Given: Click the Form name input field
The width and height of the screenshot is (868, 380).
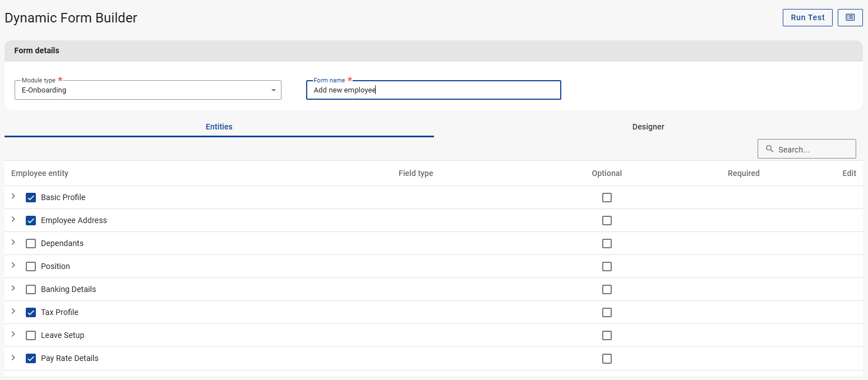Looking at the screenshot, I should pos(433,90).
